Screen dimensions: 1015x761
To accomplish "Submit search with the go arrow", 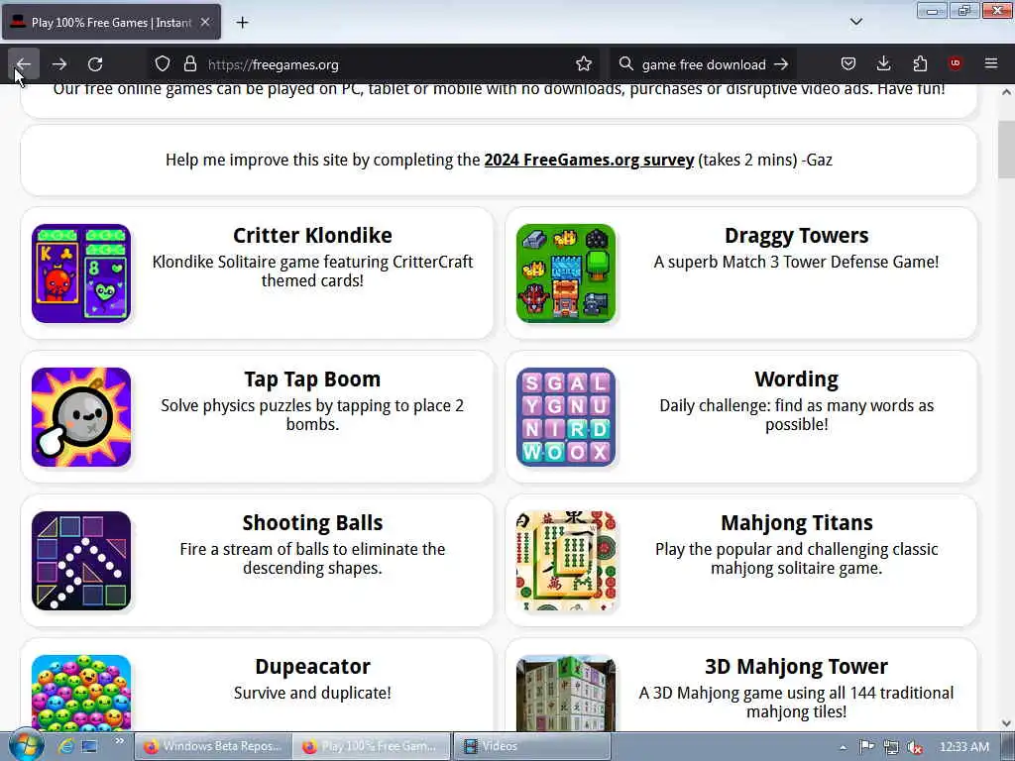I will pos(781,64).
